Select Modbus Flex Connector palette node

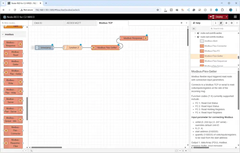click(x=13, y=130)
